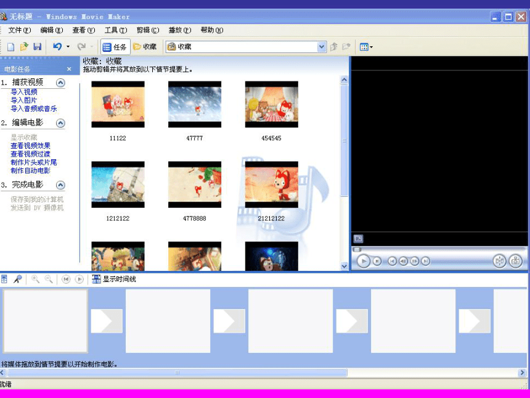Toggle the 任务 tasks pane button
The image size is (530, 398).
tap(115, 47)
